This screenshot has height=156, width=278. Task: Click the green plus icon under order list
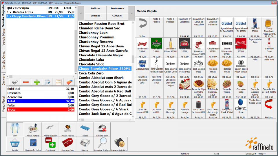tap(37, 82)
